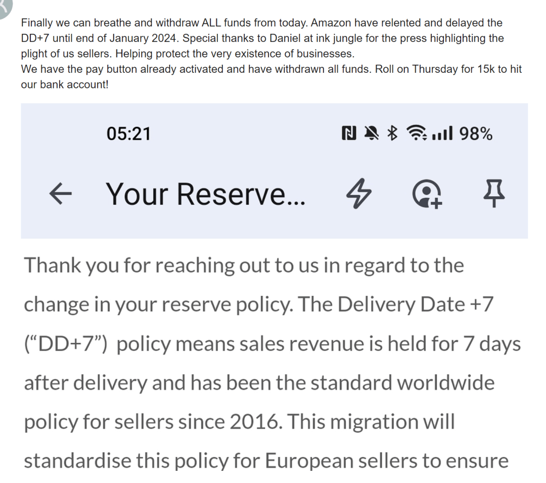This screenshot has height=483, width=546.
Task: Click the line "Thank you for reaching out"
Action: pos(244,265)
